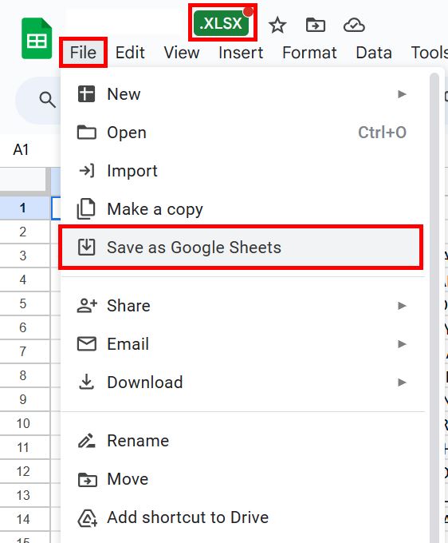Click the Make a copy pages icon
The image size is (448, 543).
86,209
